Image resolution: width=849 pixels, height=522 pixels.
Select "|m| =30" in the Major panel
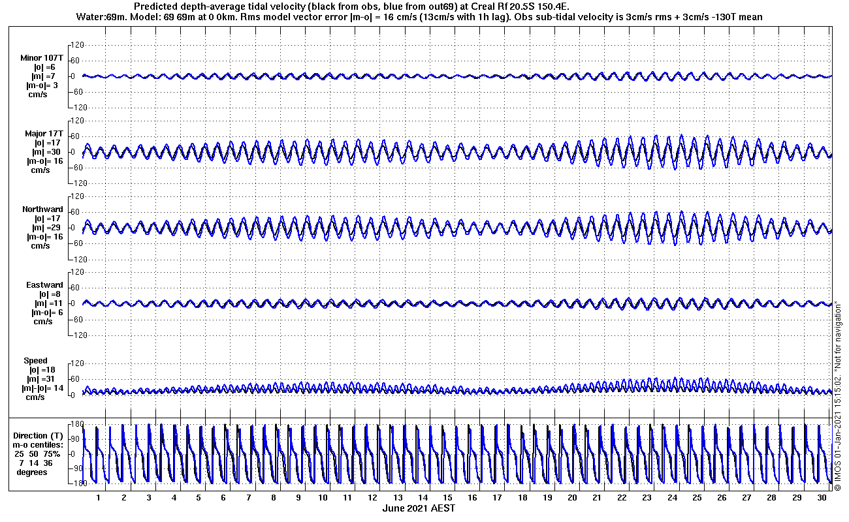(47, 151)
